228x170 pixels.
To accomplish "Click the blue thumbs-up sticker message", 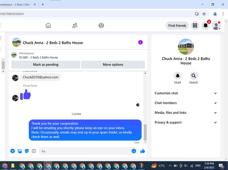I will 26,94.
